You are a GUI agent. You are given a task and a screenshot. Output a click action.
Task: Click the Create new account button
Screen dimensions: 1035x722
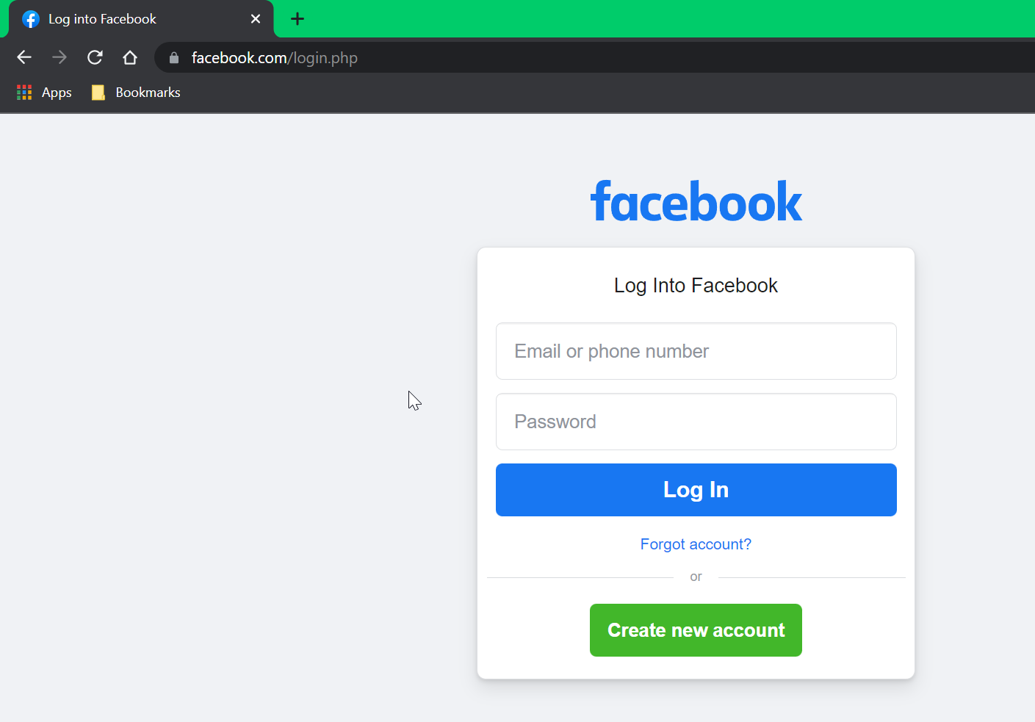pyautogui.click(x=696, y=630)
